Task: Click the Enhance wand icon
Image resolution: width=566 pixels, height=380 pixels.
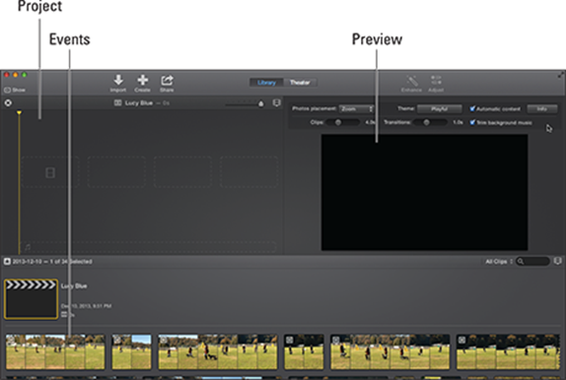Action: pyautogui.click(x=411, y=80)
